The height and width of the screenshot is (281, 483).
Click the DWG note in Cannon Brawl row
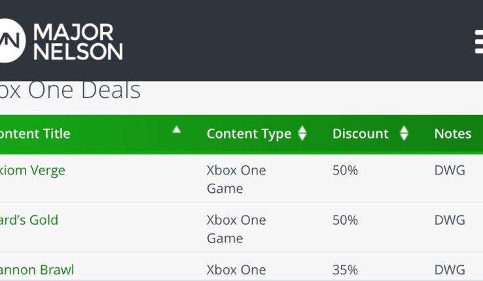pyautogui.click(x=450, y=270)
